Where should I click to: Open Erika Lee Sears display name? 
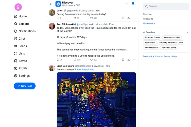coord(65,66)
